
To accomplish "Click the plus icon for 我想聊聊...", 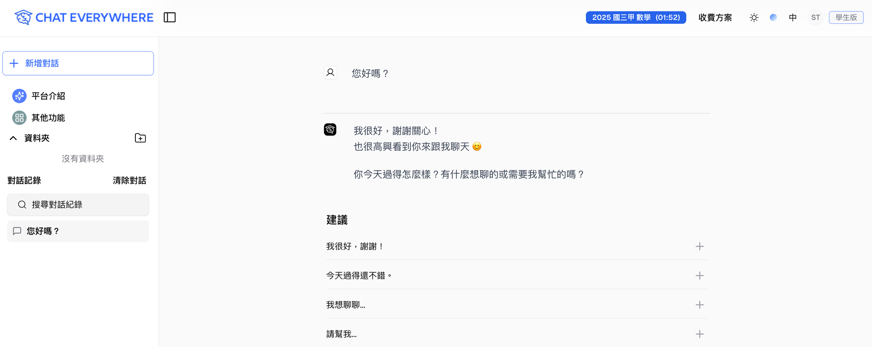I will click(700, 305).
